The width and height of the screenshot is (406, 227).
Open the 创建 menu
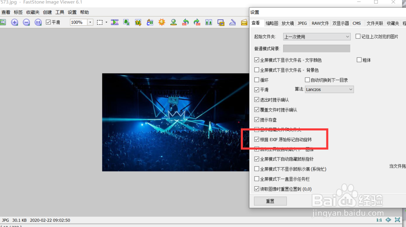tap(47, 12)
